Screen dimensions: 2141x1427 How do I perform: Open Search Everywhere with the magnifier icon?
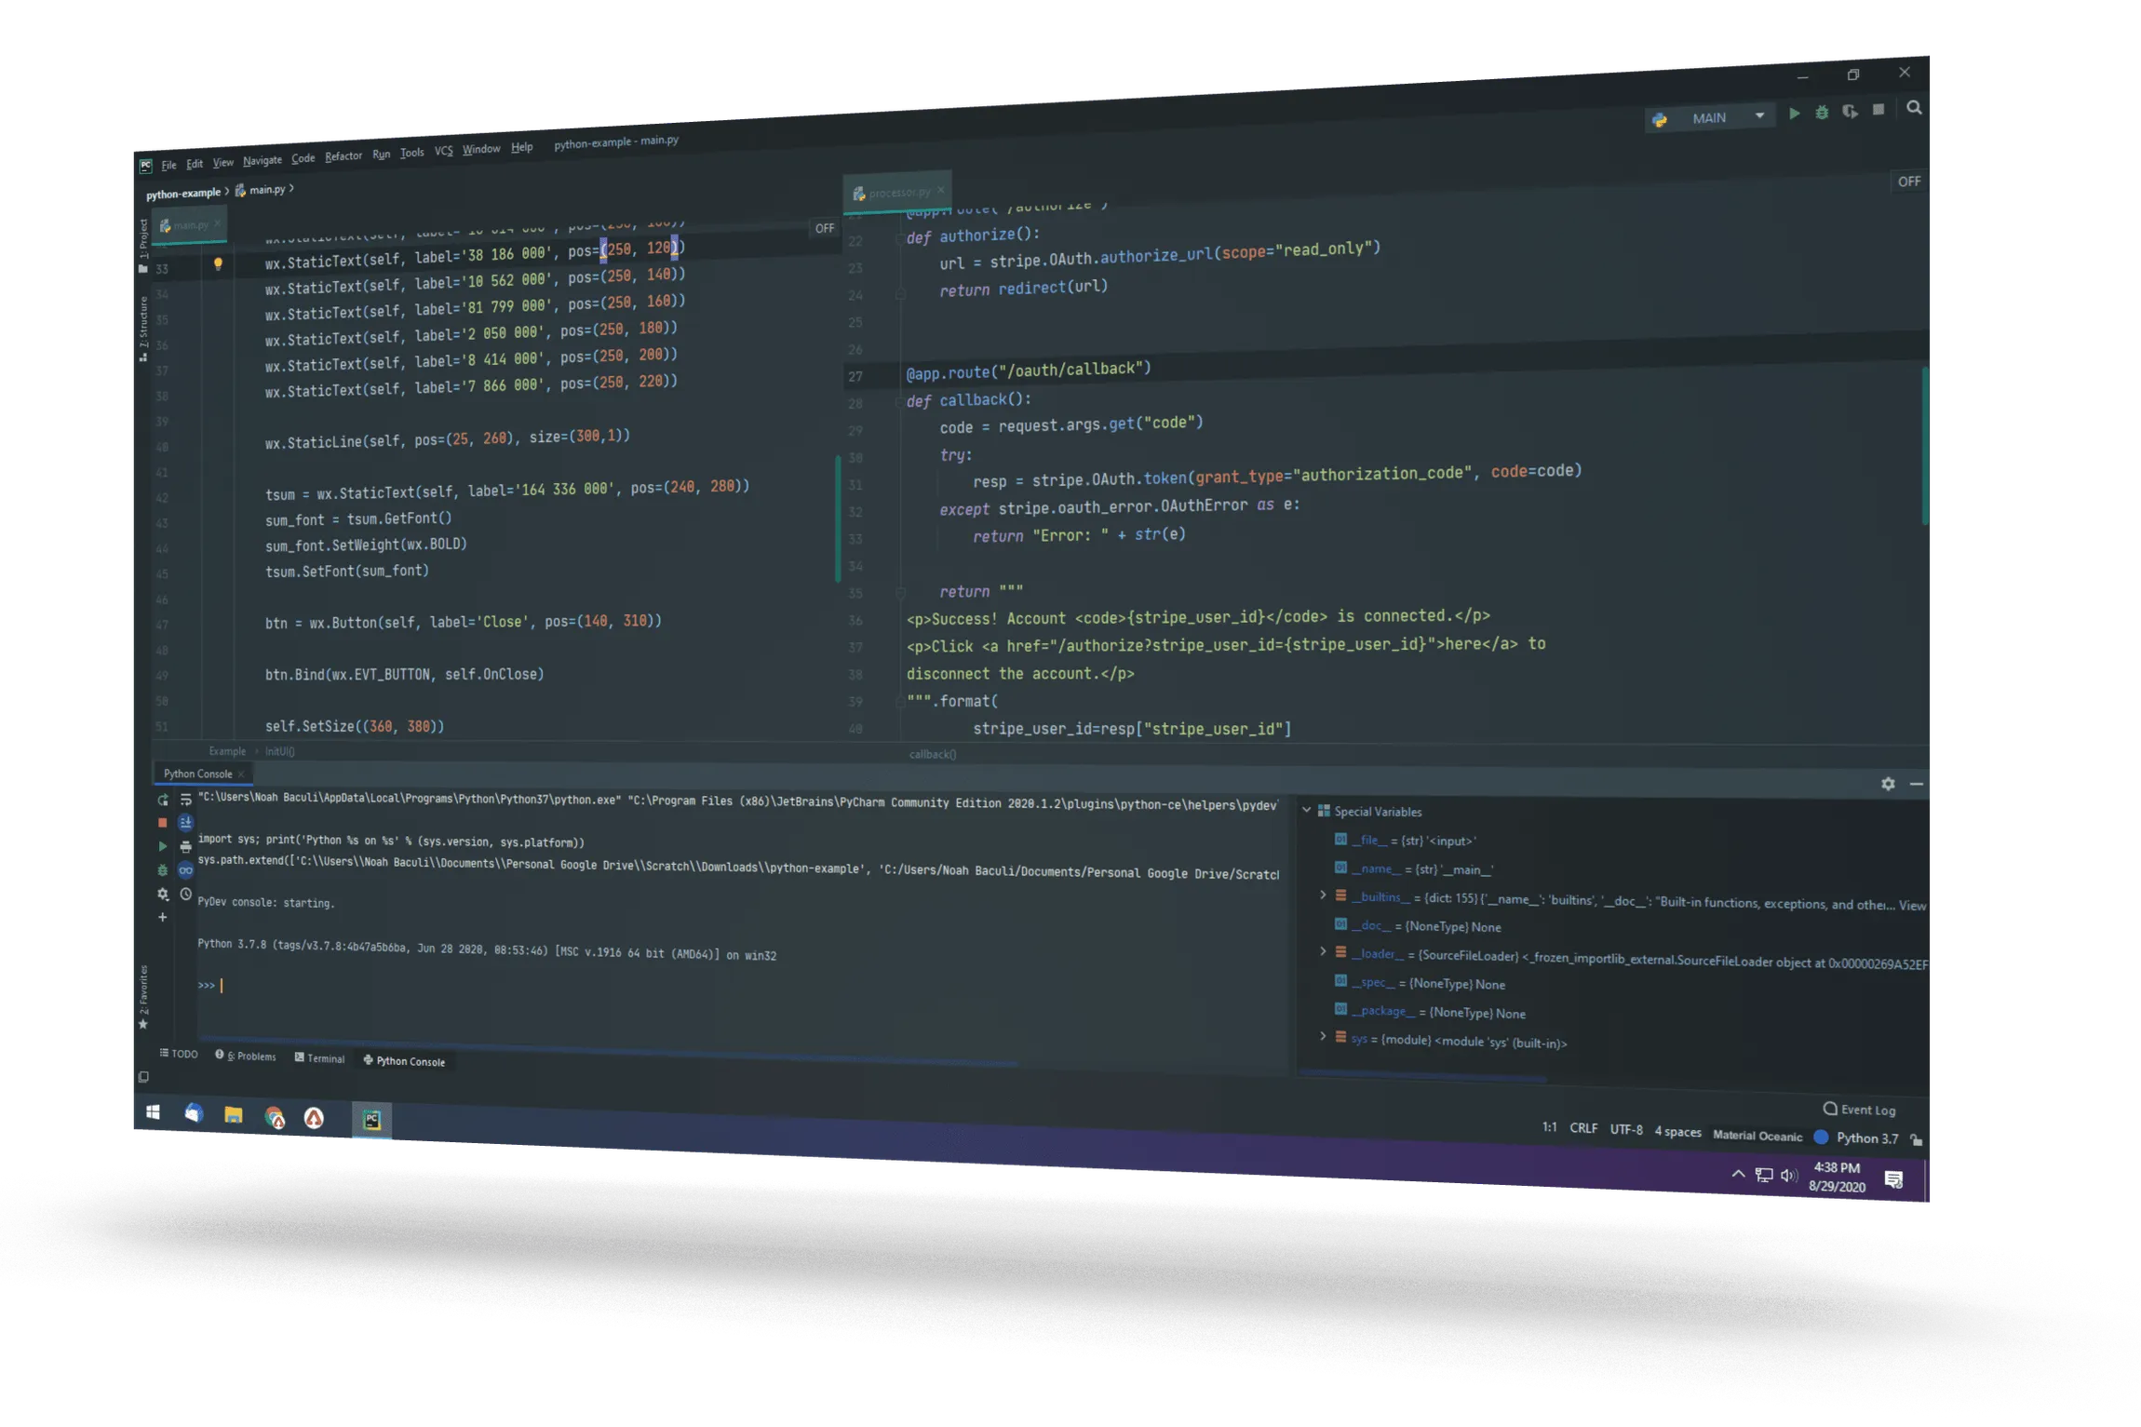pos(1914,109)
